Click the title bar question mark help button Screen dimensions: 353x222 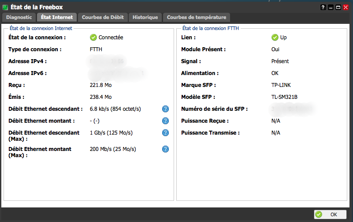click(x=323, y=7)
